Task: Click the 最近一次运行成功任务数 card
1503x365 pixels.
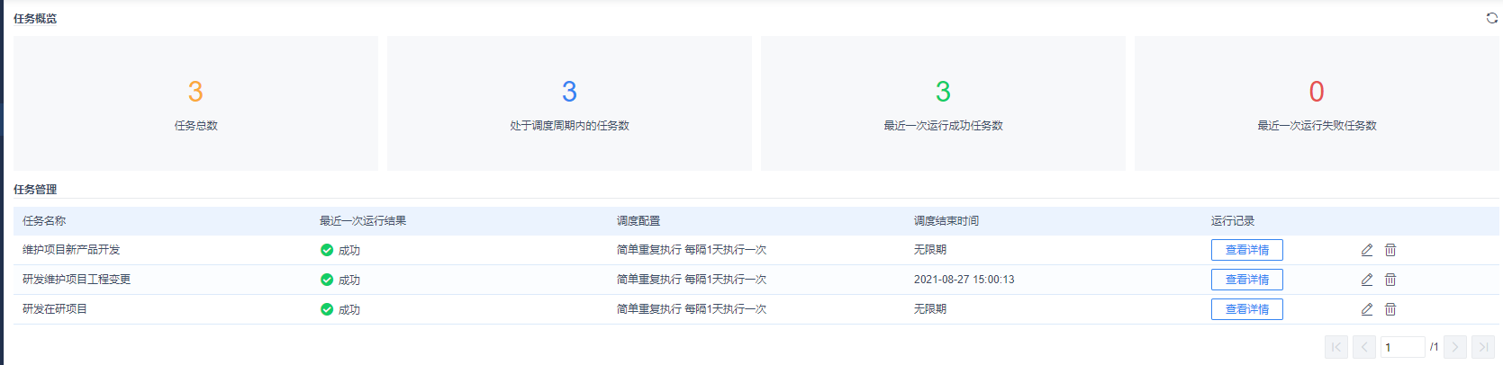Action: pos(943,103)
